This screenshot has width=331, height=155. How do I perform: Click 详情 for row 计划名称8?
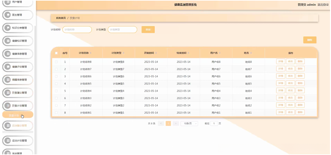tap(281, 62)
